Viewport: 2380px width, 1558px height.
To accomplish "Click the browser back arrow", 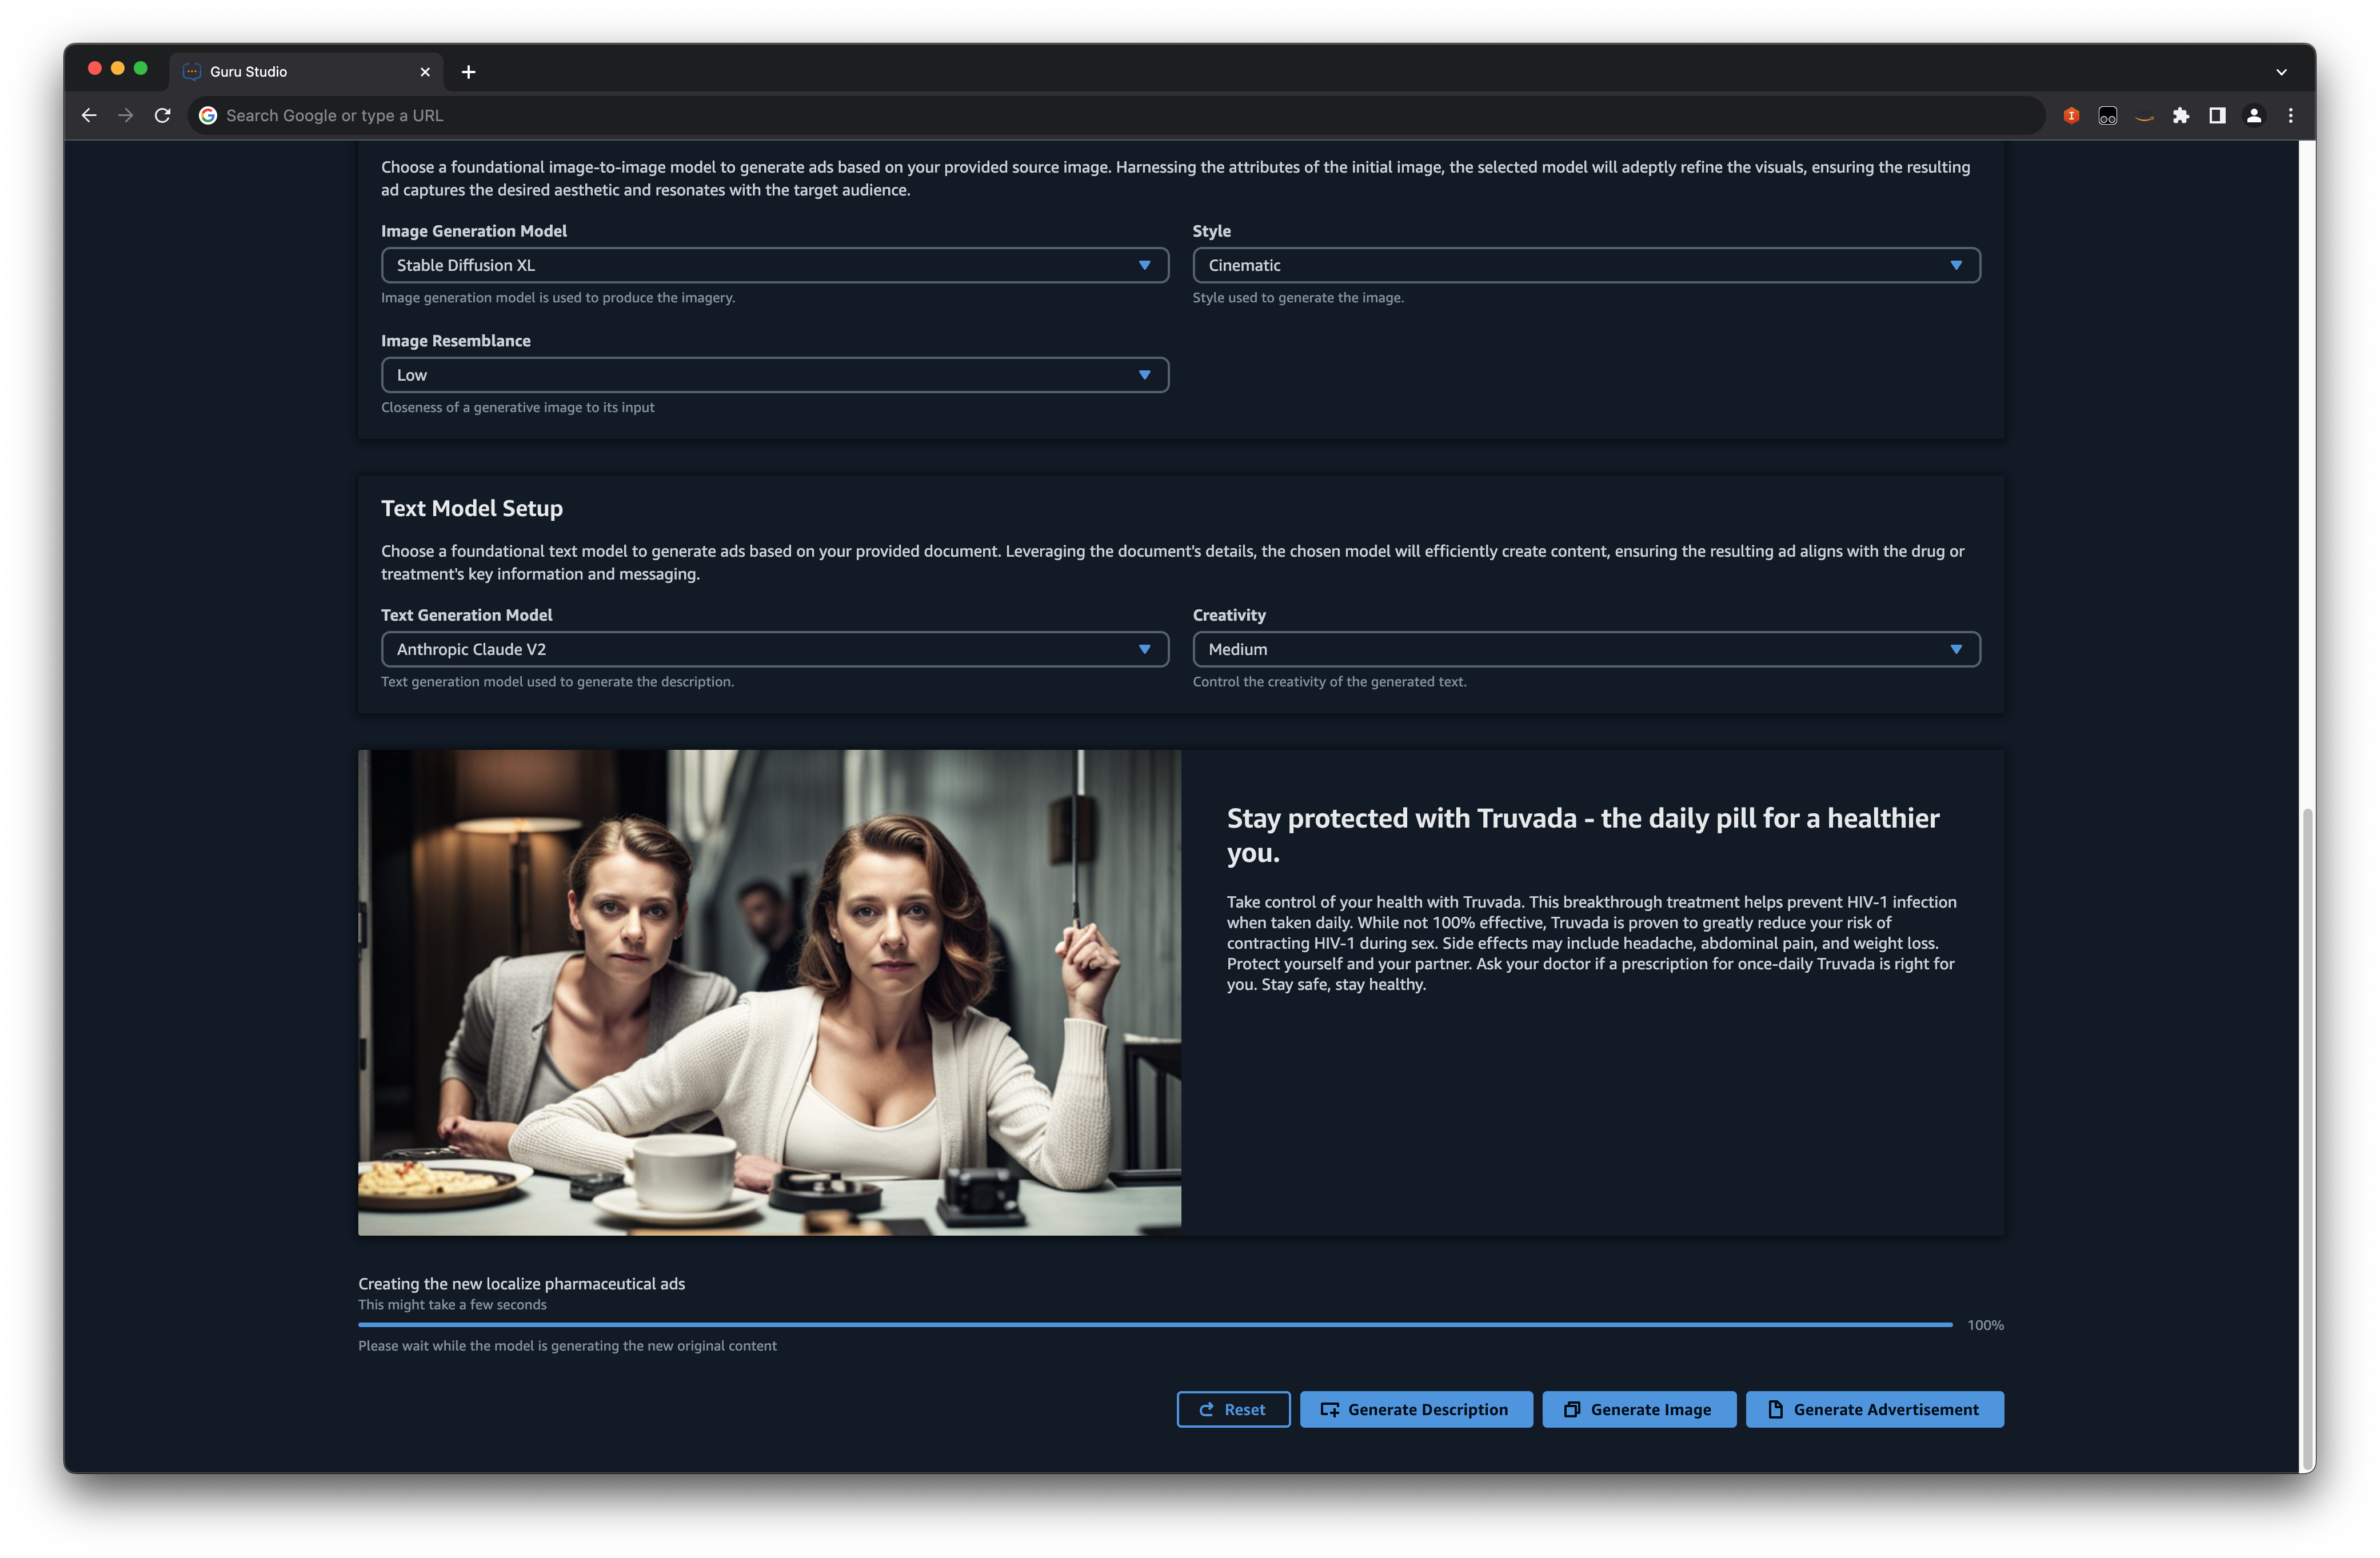I will point(89,116).
